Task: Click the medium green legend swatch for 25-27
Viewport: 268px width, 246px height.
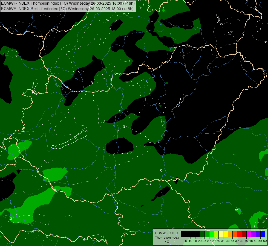Action: coord(207,234)
